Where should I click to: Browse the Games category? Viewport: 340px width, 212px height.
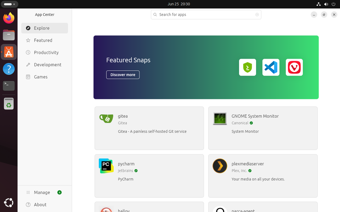[45, 77]
